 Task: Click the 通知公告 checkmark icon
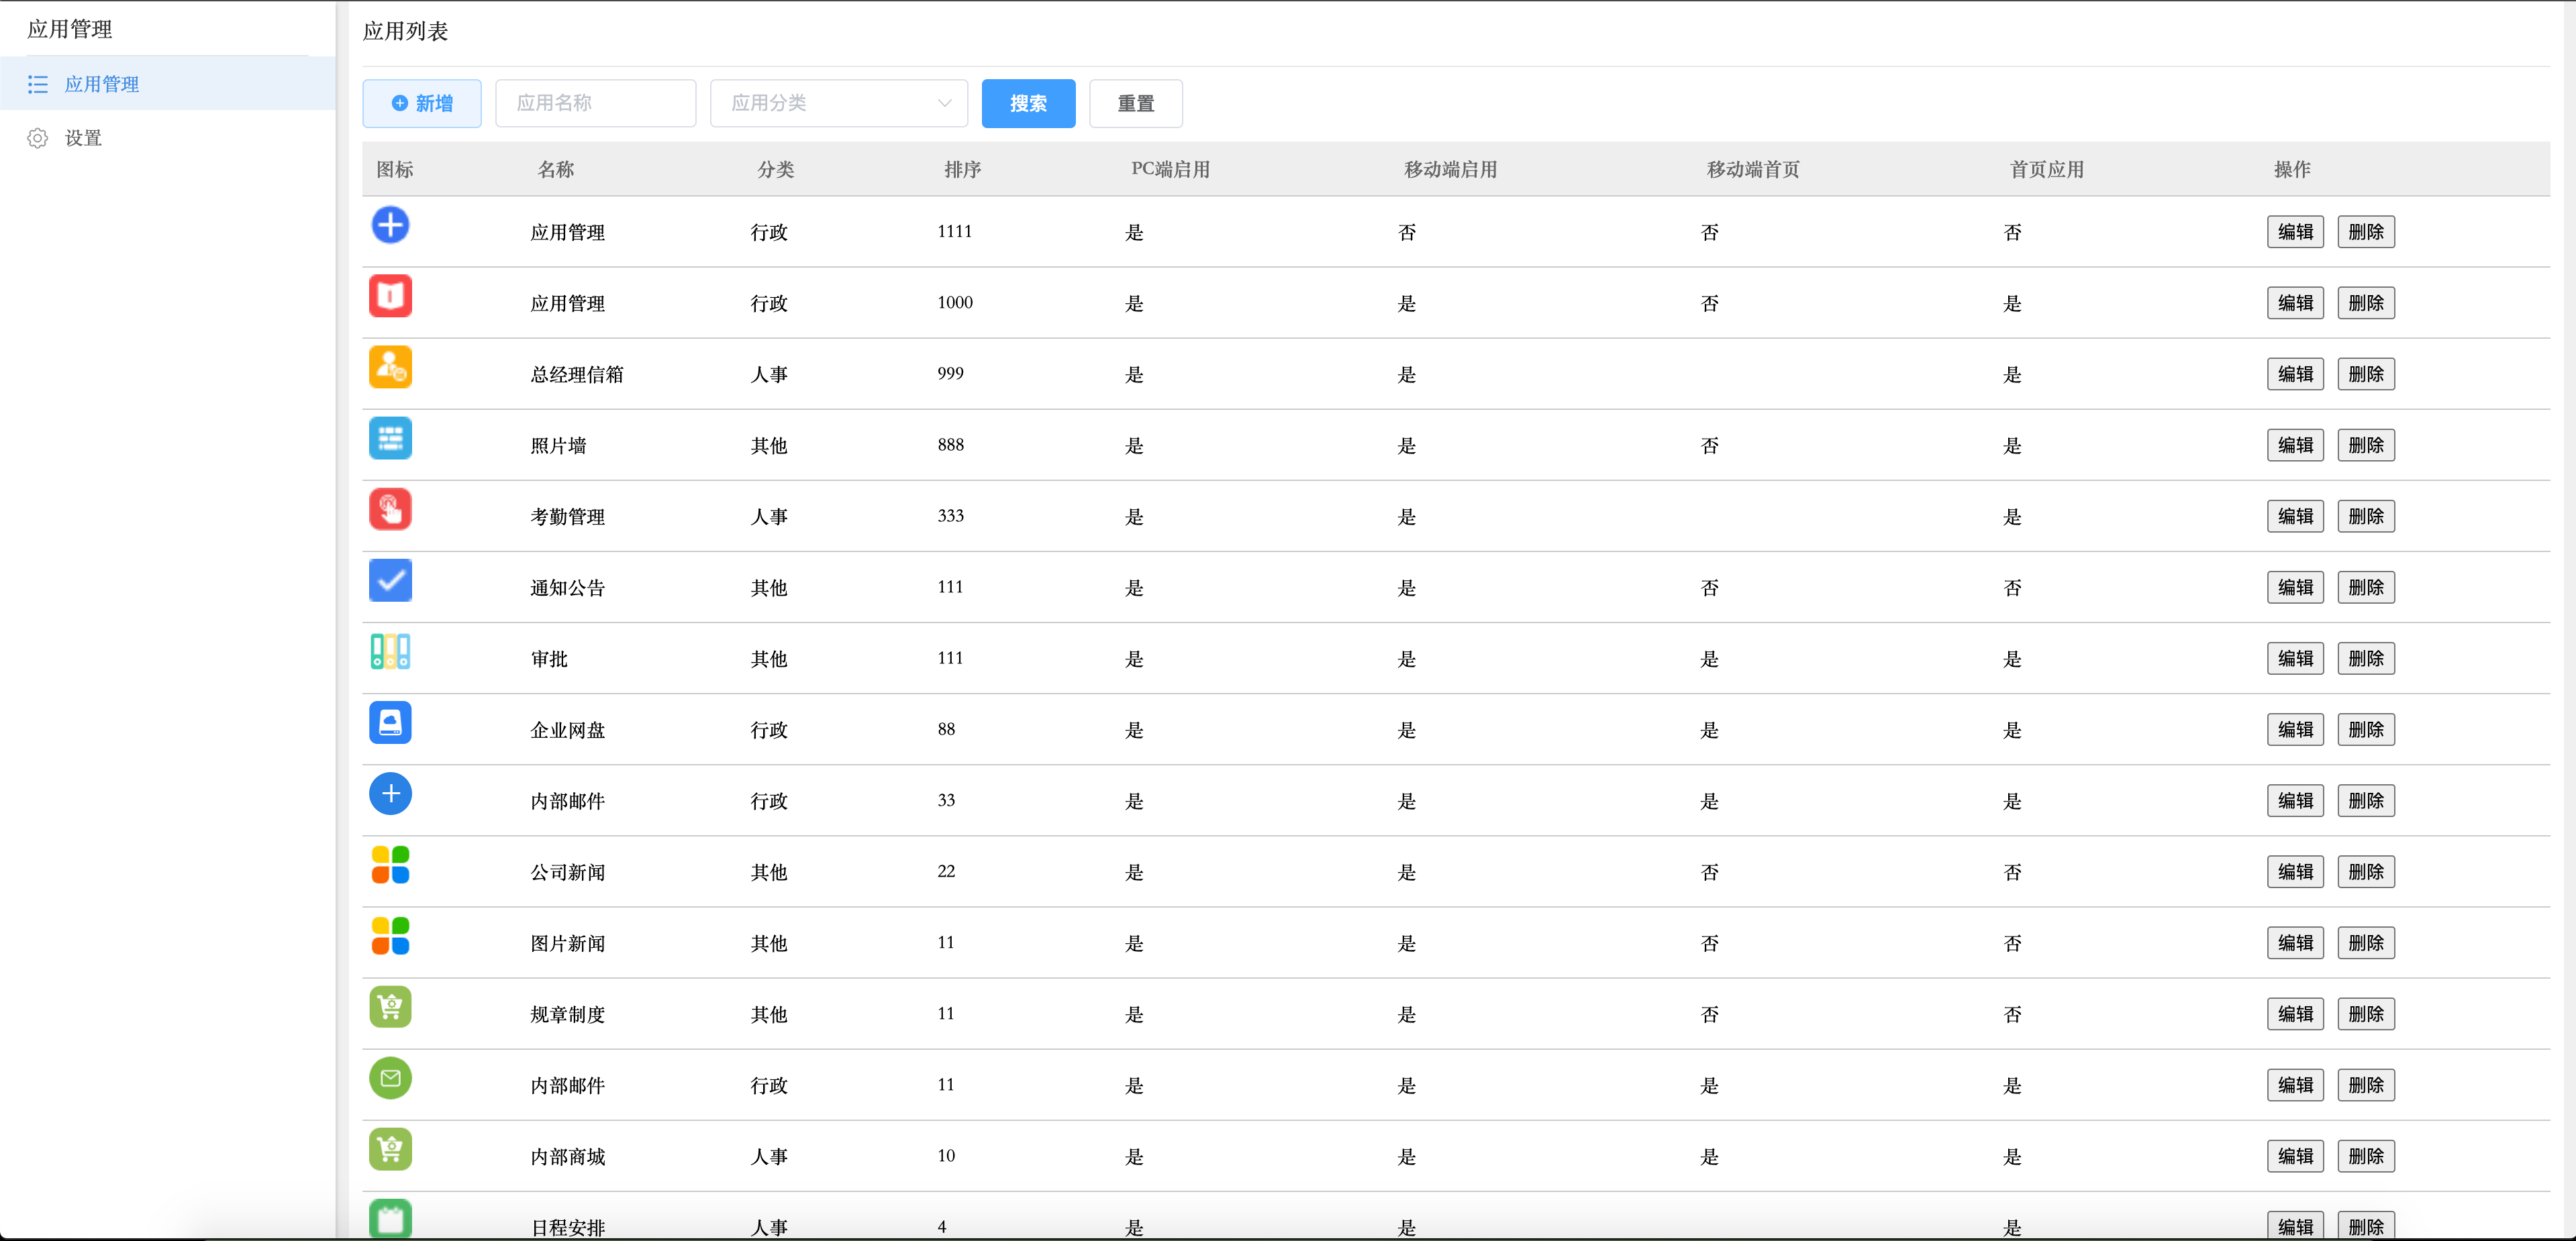coord(390,580)
